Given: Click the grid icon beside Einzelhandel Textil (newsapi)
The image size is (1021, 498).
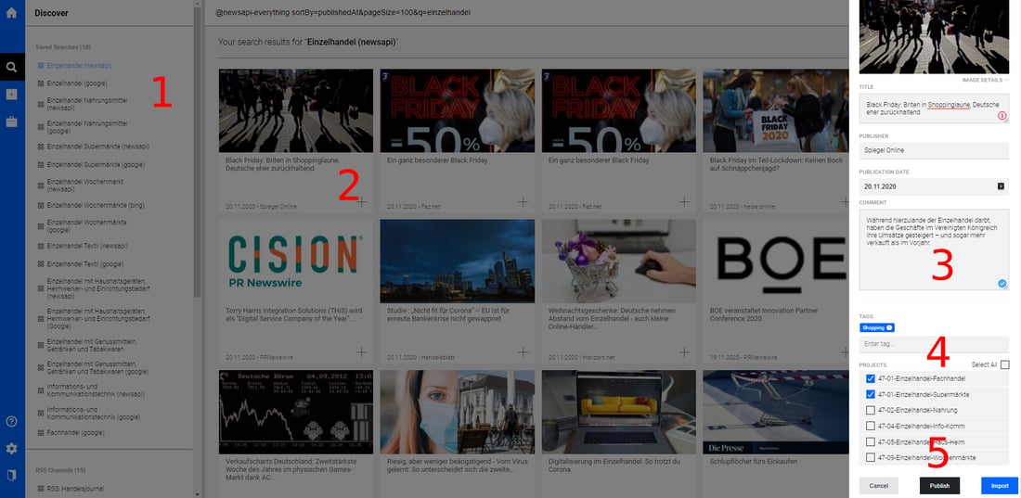Looking at the screenshot, I should coord(40,246).
